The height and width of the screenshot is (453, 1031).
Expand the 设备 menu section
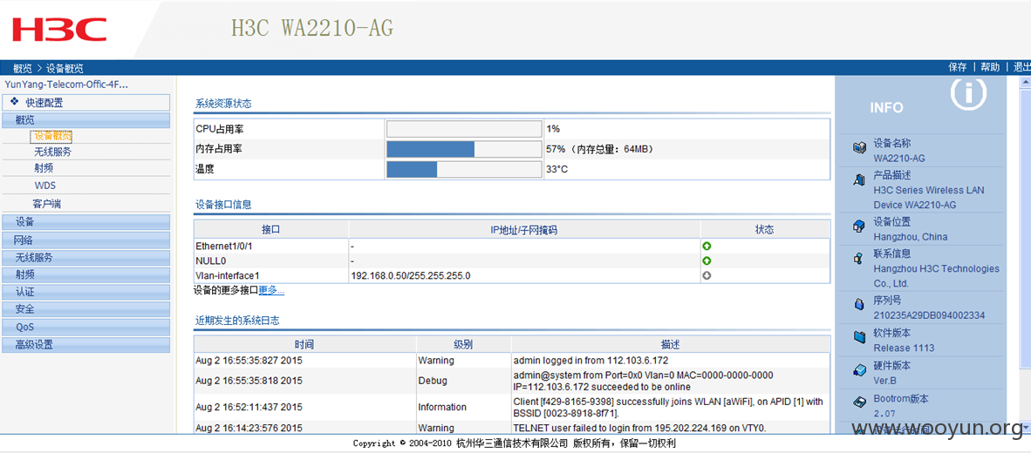tap(86, 222)
